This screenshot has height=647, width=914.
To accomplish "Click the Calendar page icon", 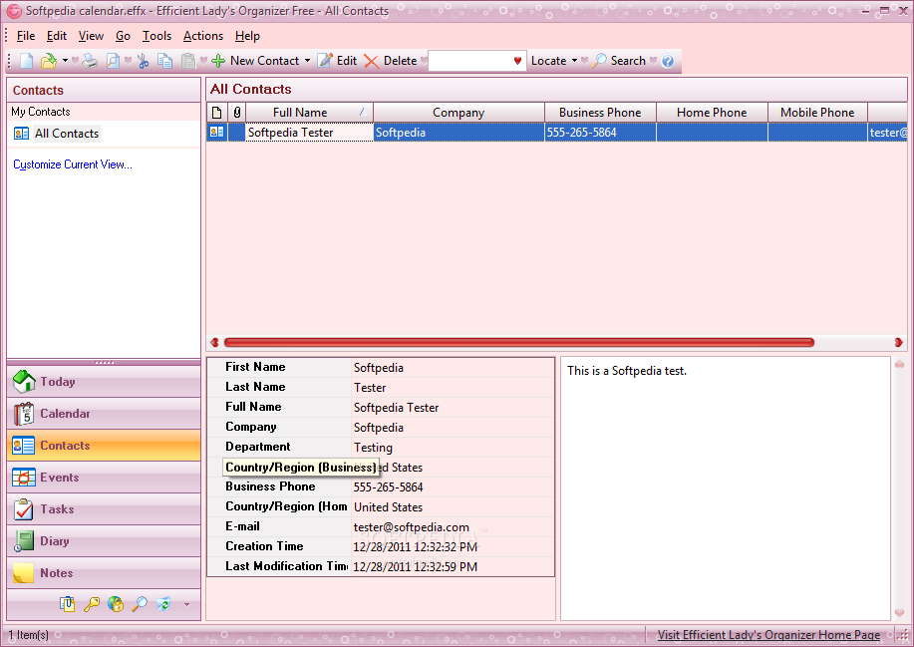I will coord(24,414).
